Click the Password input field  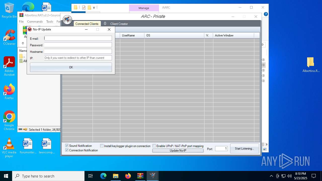tap(78, 45)
